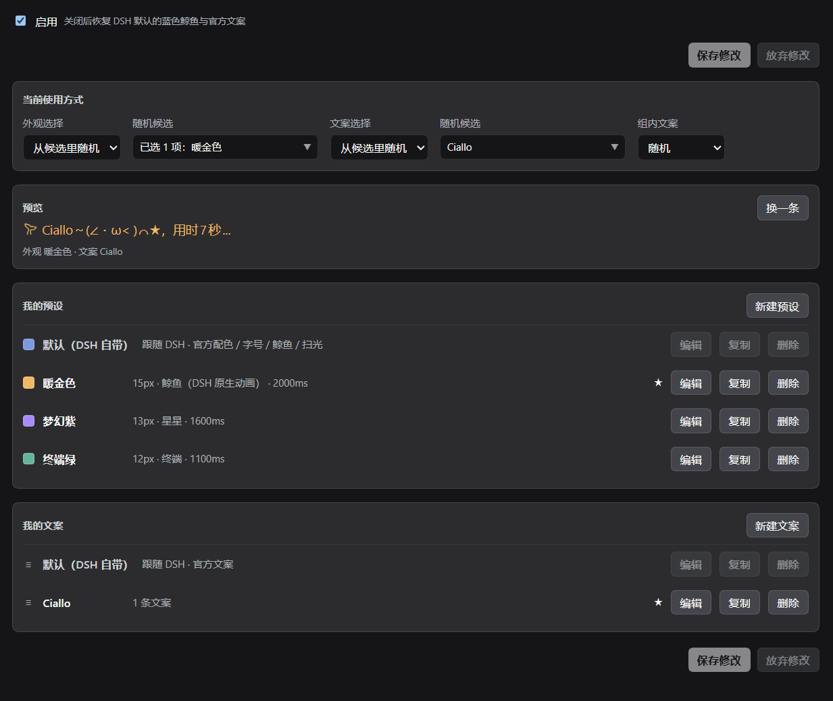Edit the 梦幻紫 preset

point(690,421)
